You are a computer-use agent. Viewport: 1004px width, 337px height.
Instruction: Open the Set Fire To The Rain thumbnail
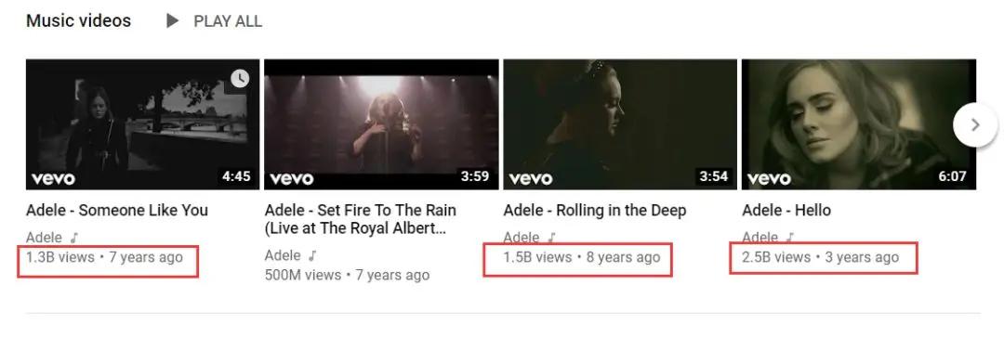pos(382,124)
